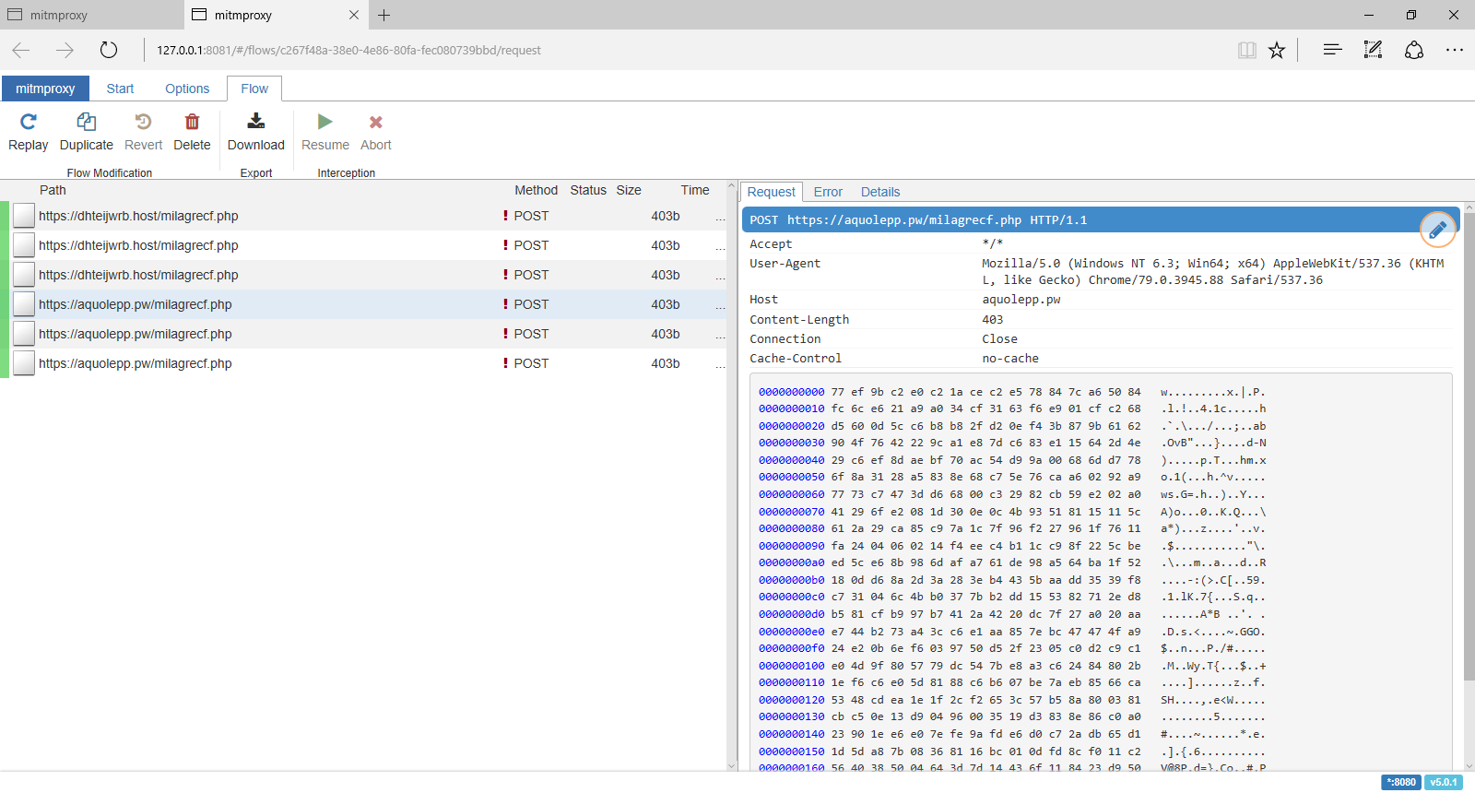Click the flow list scrollbar down arrow
This screenshot has height=793, width=1475.
pyautogui.click(x=732, y=765)
